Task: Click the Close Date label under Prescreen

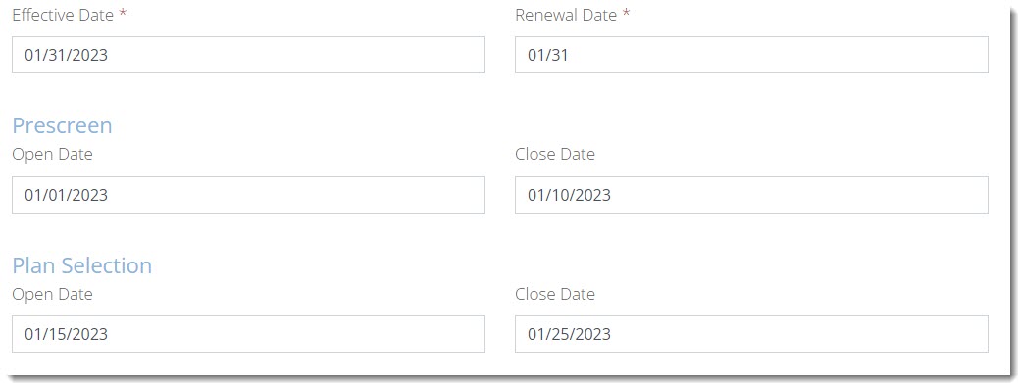Action: click(555, 155)
